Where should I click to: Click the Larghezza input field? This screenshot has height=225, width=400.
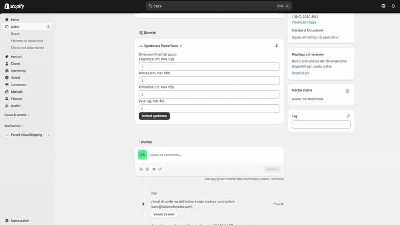(x=209, y=67)
